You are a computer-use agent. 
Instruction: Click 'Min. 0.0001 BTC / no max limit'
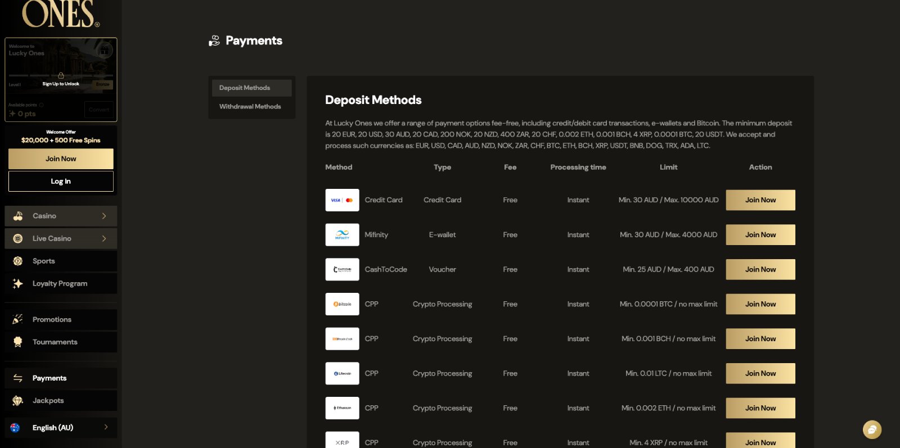pos(668,304)
